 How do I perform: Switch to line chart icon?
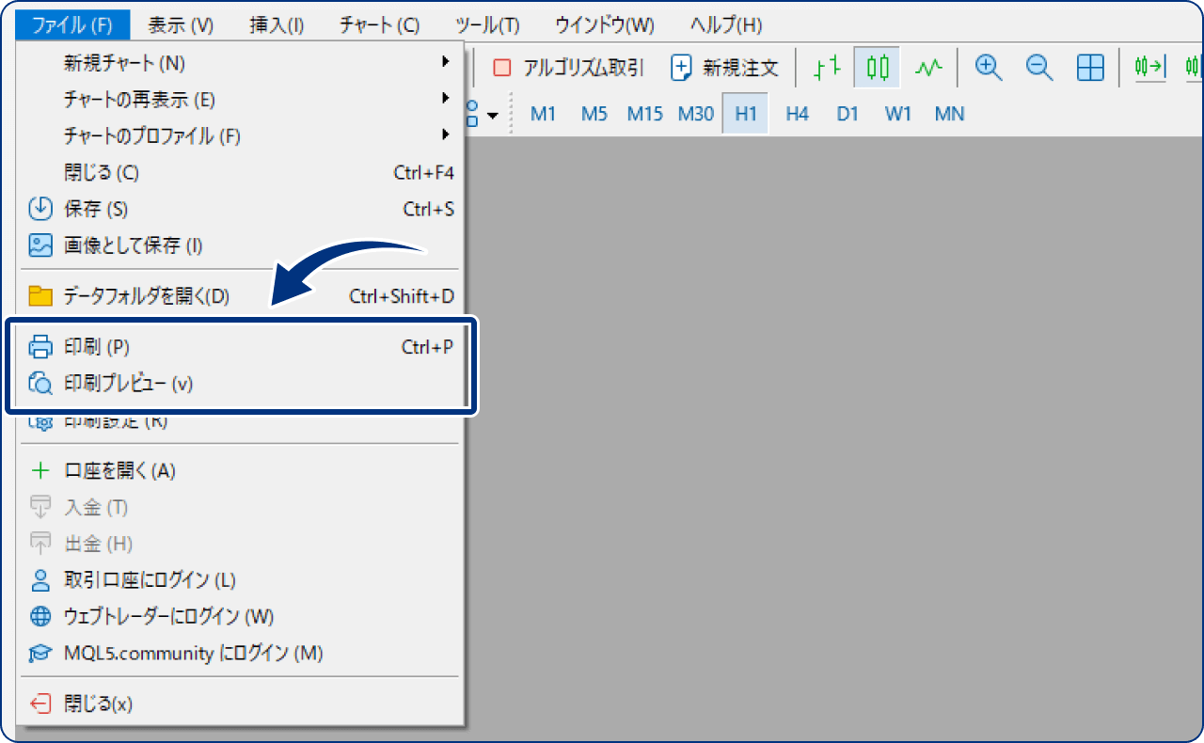click(929, 68)
